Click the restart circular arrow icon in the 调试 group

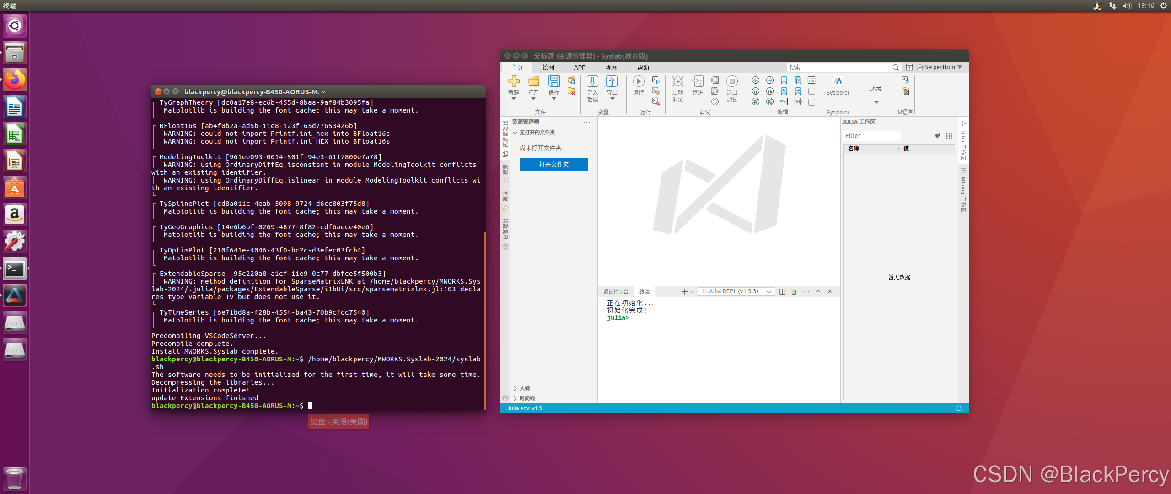pos(715,102)
